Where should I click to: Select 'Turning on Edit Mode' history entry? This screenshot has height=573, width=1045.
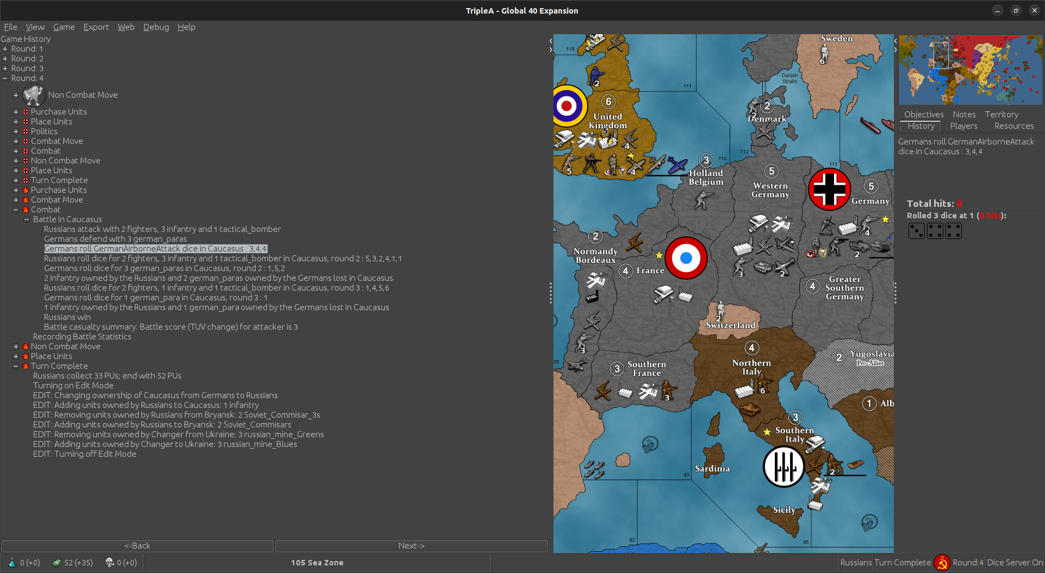[x=73, y=386]
